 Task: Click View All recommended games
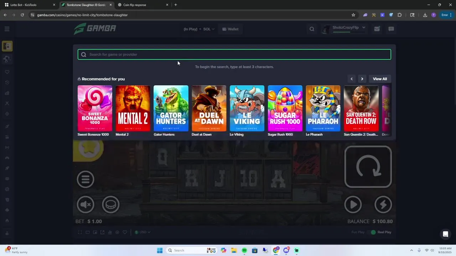point(380,79)
